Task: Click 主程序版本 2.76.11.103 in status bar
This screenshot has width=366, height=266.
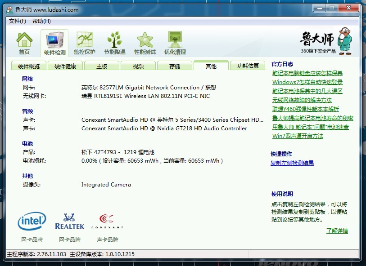Action: click(36, 254)
